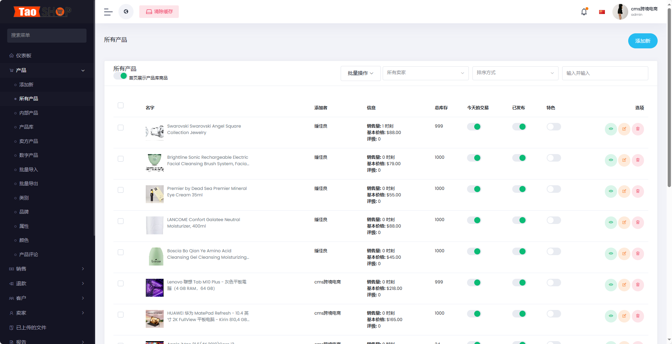
Task: Edit the Boscia Cleansing Gel product
Action: click(624, 254)
